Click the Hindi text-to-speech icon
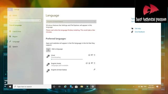168x94 pixels. (89, 55)
